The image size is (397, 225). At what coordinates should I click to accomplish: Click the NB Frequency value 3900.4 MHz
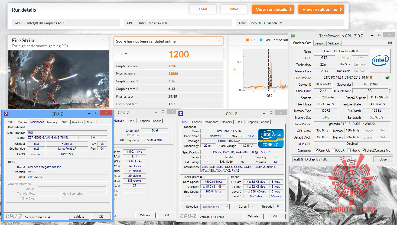155,140
